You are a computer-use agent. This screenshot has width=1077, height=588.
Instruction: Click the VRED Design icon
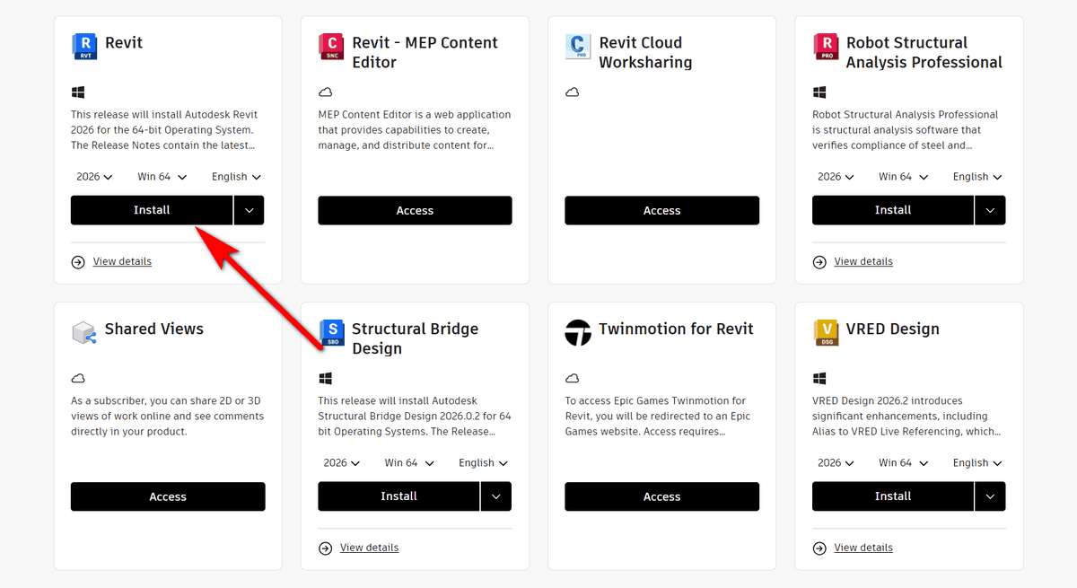pos(826,332)
